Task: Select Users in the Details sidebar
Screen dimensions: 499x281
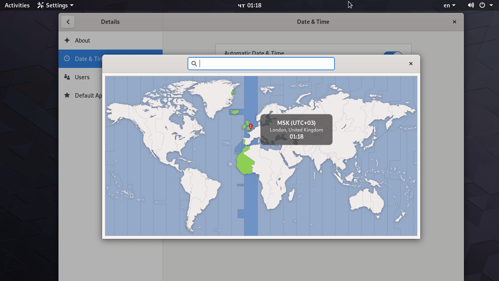Action: (x=82, y=77)
